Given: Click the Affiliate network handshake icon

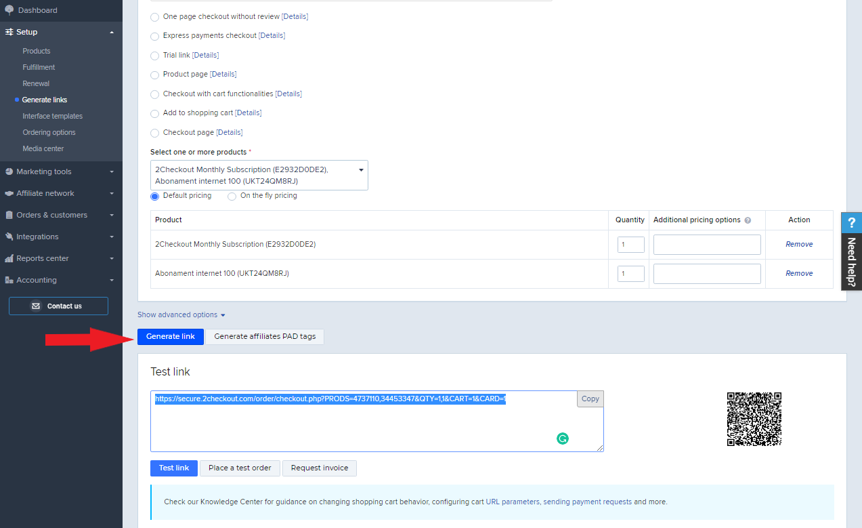Looking at the screenshot, I should tap(9, 193).
